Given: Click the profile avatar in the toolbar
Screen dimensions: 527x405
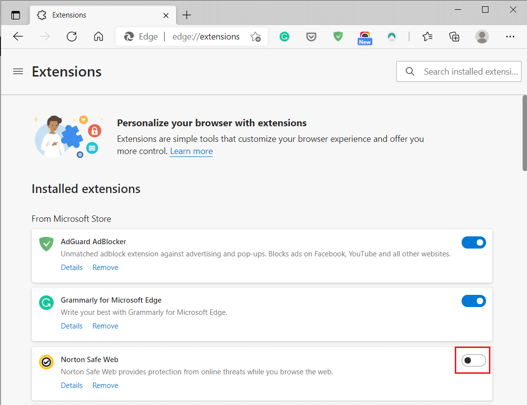Looking at the screenshot, I should (x=482, y=37).
